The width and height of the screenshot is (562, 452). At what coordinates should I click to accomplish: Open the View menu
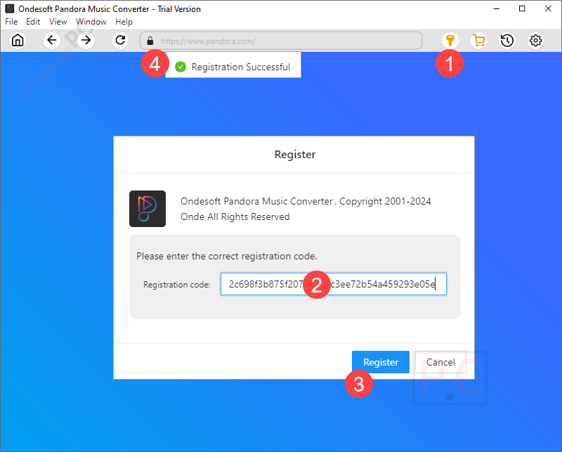[x=58, y=22]
